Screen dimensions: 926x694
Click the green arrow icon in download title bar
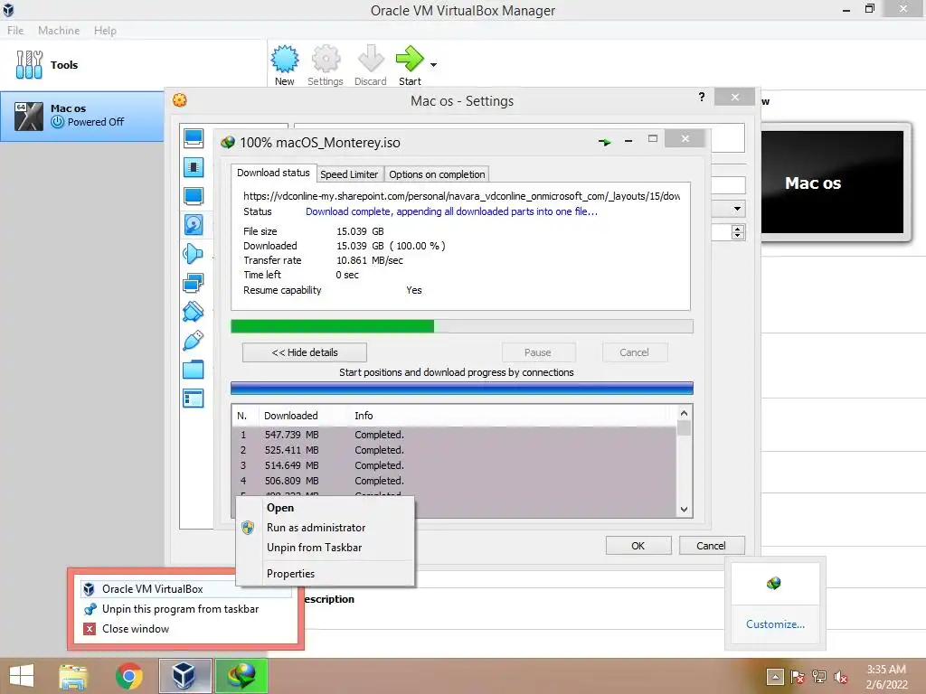tap(605, 142)
